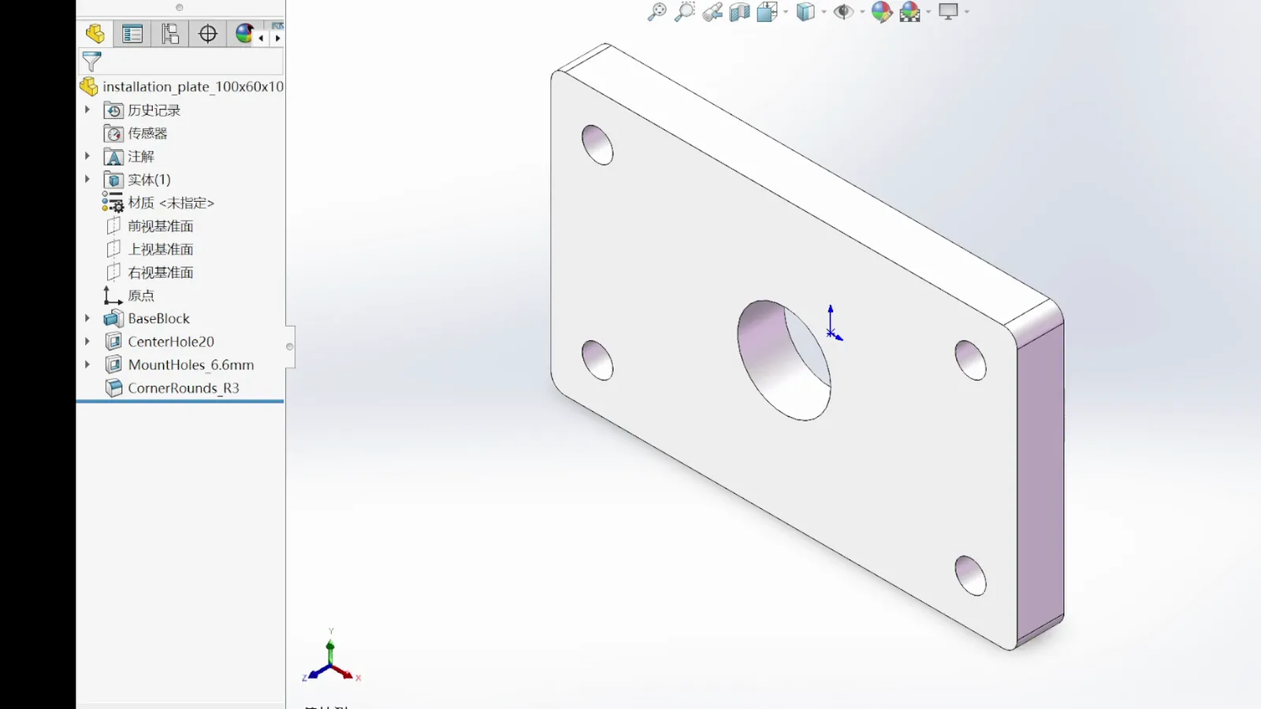Select the 右视基准面 right plane

(x=150, y=273)
